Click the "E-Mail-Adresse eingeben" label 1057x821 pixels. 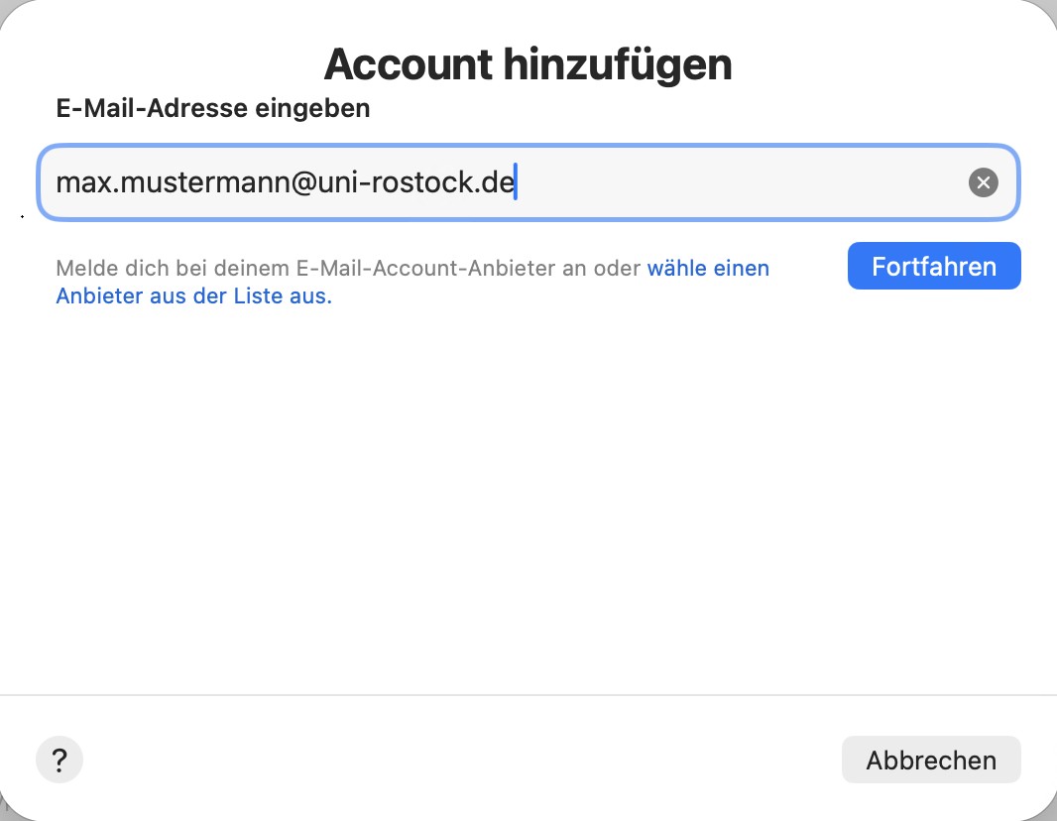tap(213, 109)
